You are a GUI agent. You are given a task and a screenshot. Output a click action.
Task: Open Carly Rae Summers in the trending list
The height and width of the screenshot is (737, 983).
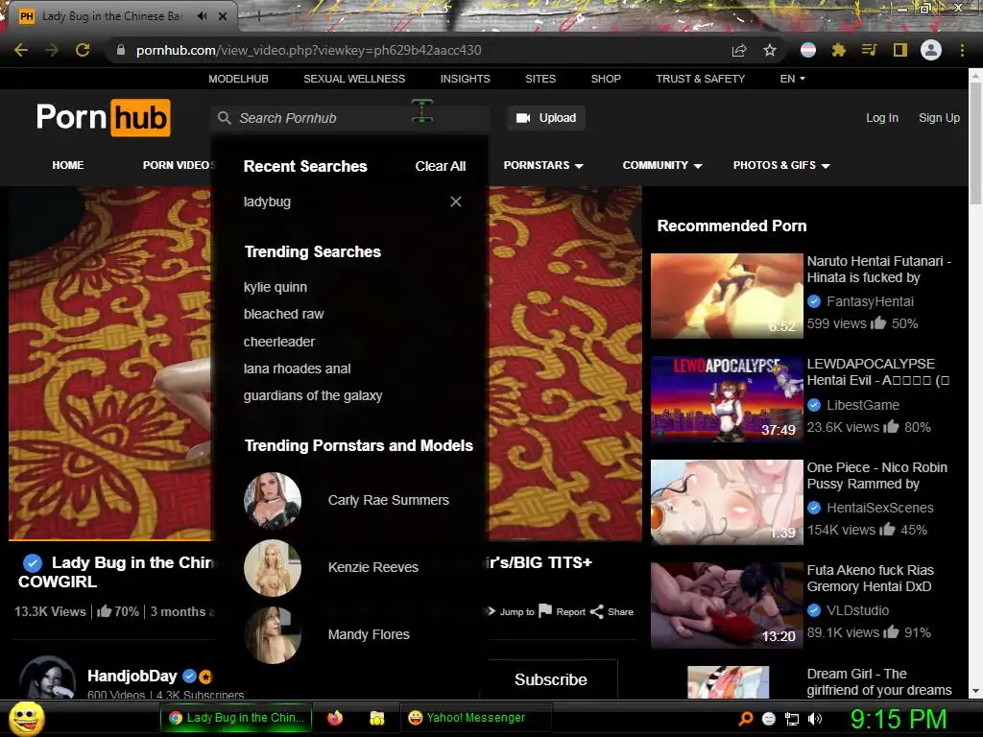(388, 500)
